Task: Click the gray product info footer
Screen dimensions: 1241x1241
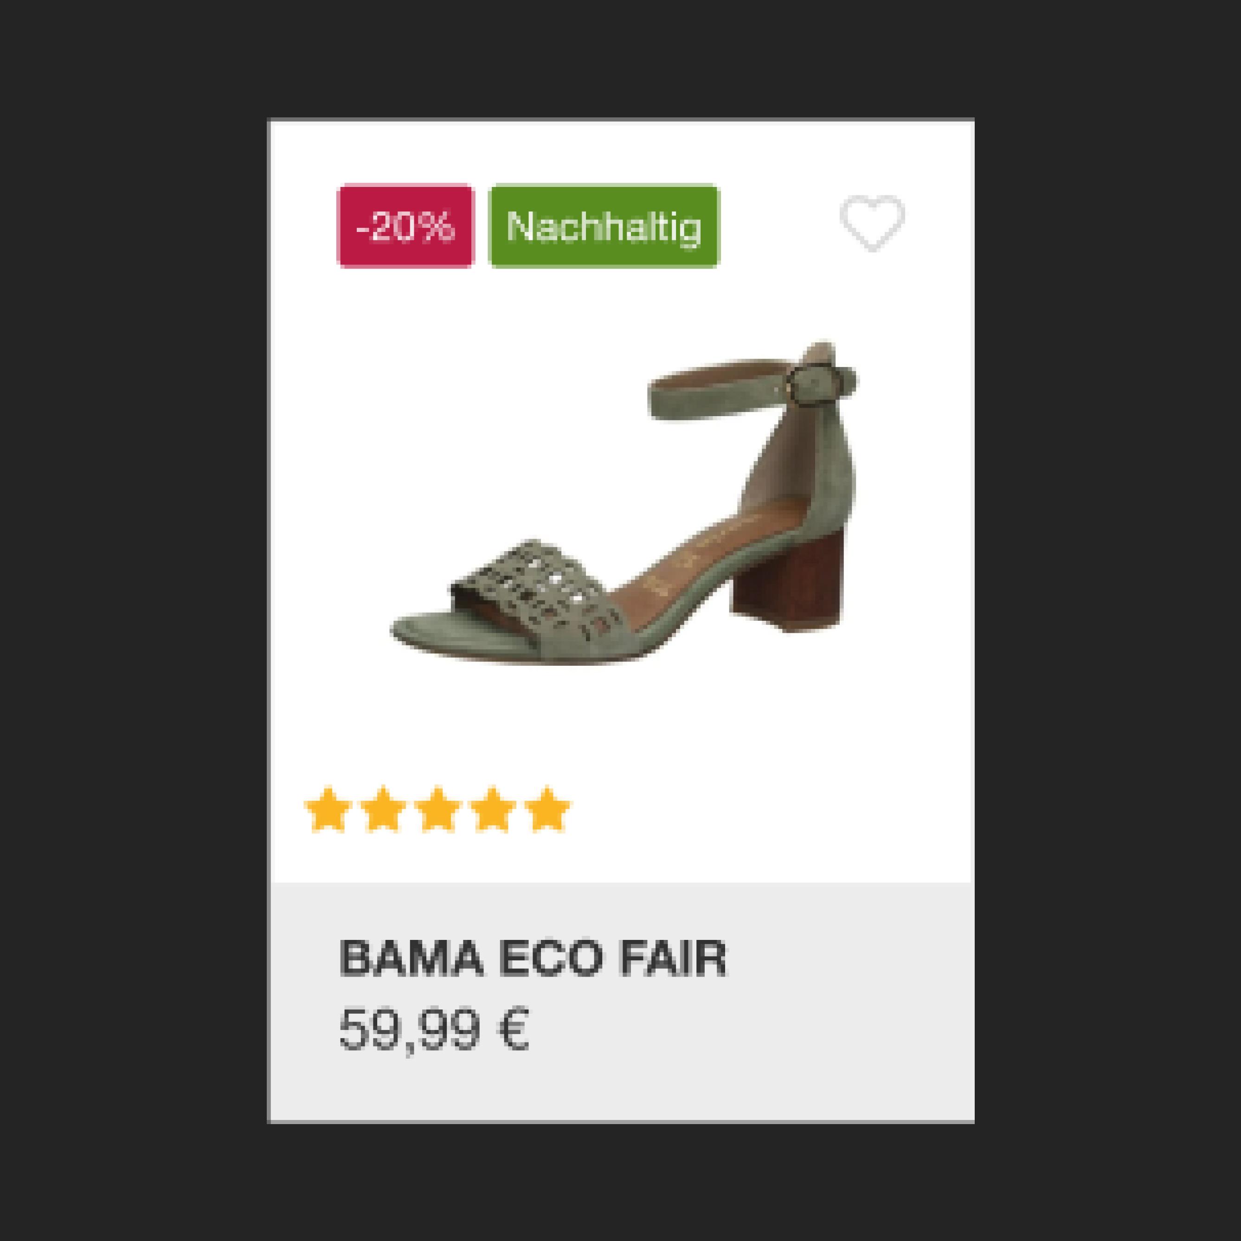Action: pos(621,1002)
